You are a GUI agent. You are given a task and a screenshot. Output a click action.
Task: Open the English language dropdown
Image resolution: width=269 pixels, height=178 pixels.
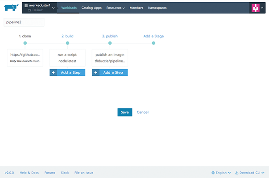click(221, 173)
